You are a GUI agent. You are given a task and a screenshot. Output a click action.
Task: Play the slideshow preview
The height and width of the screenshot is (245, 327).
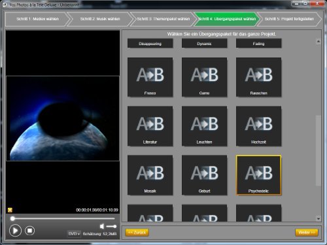tap(15, 231)
